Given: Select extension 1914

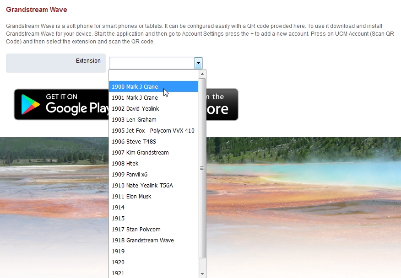Looking at the screenshot, I should click(x=153, y=208).
